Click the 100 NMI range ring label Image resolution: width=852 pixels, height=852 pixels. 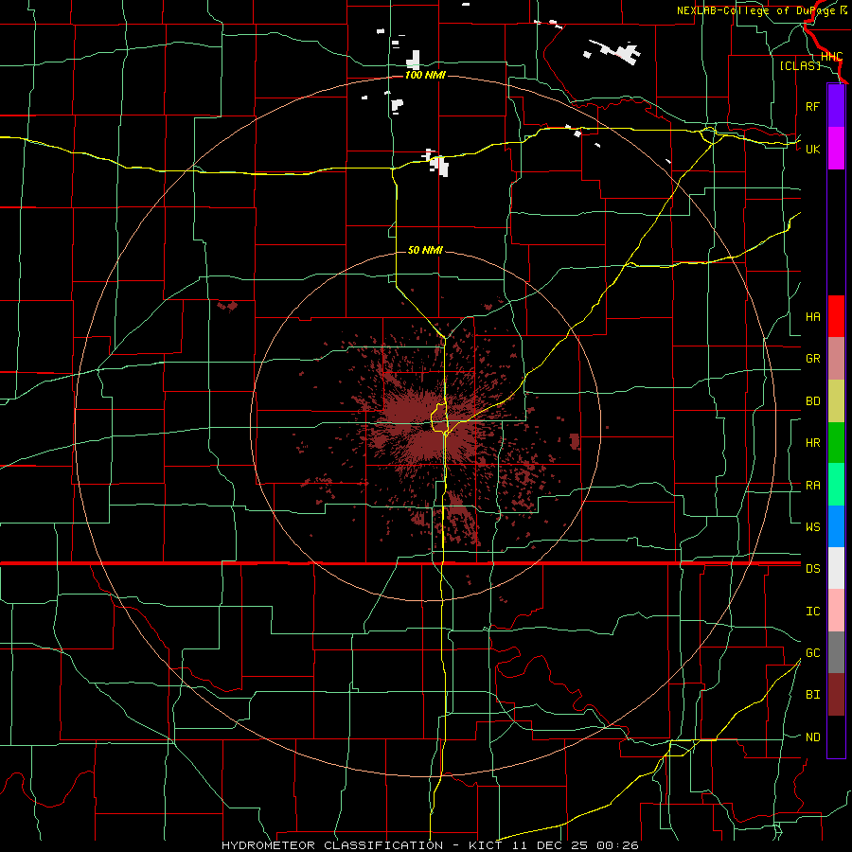[425, 75]
